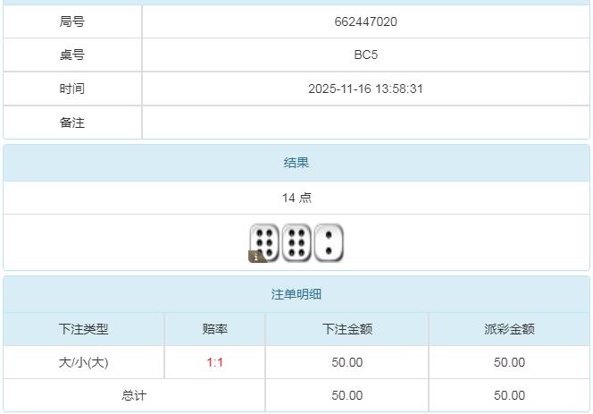593x414 pixels.
Task: Click the 下注金额 column header
Action: 347,329
